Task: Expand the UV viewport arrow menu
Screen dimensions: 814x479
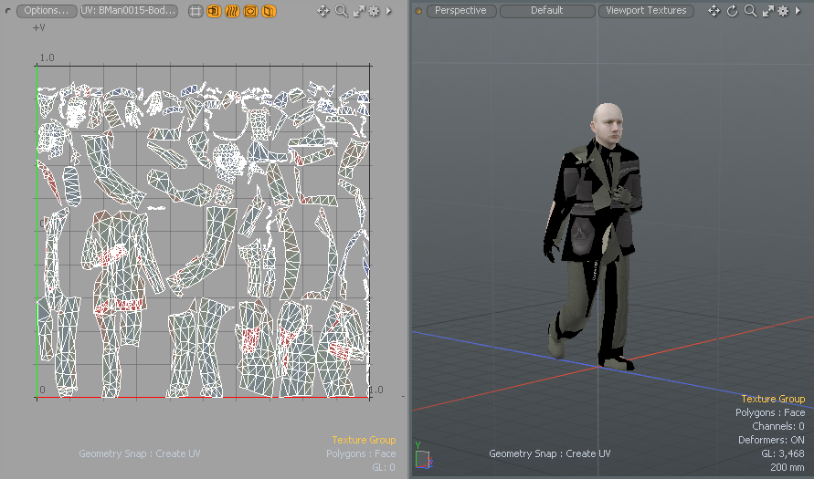Action: [389, 11]
